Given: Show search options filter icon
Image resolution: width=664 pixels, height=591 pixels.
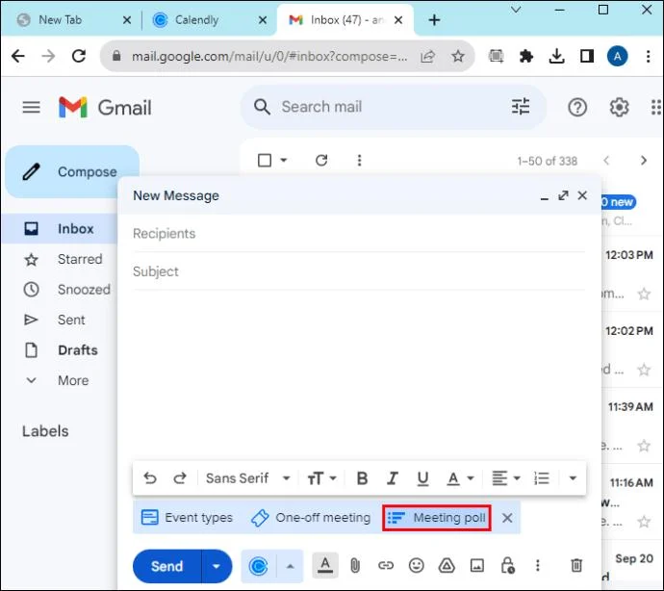Looking at the screenshot, I should [x=521, y=107].
